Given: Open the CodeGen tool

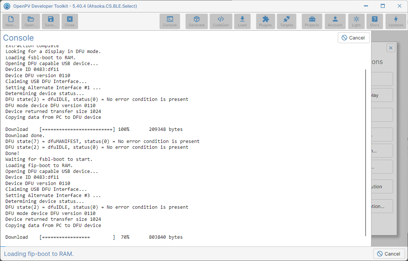Looking at the screenshot, I should pos(221,21).
